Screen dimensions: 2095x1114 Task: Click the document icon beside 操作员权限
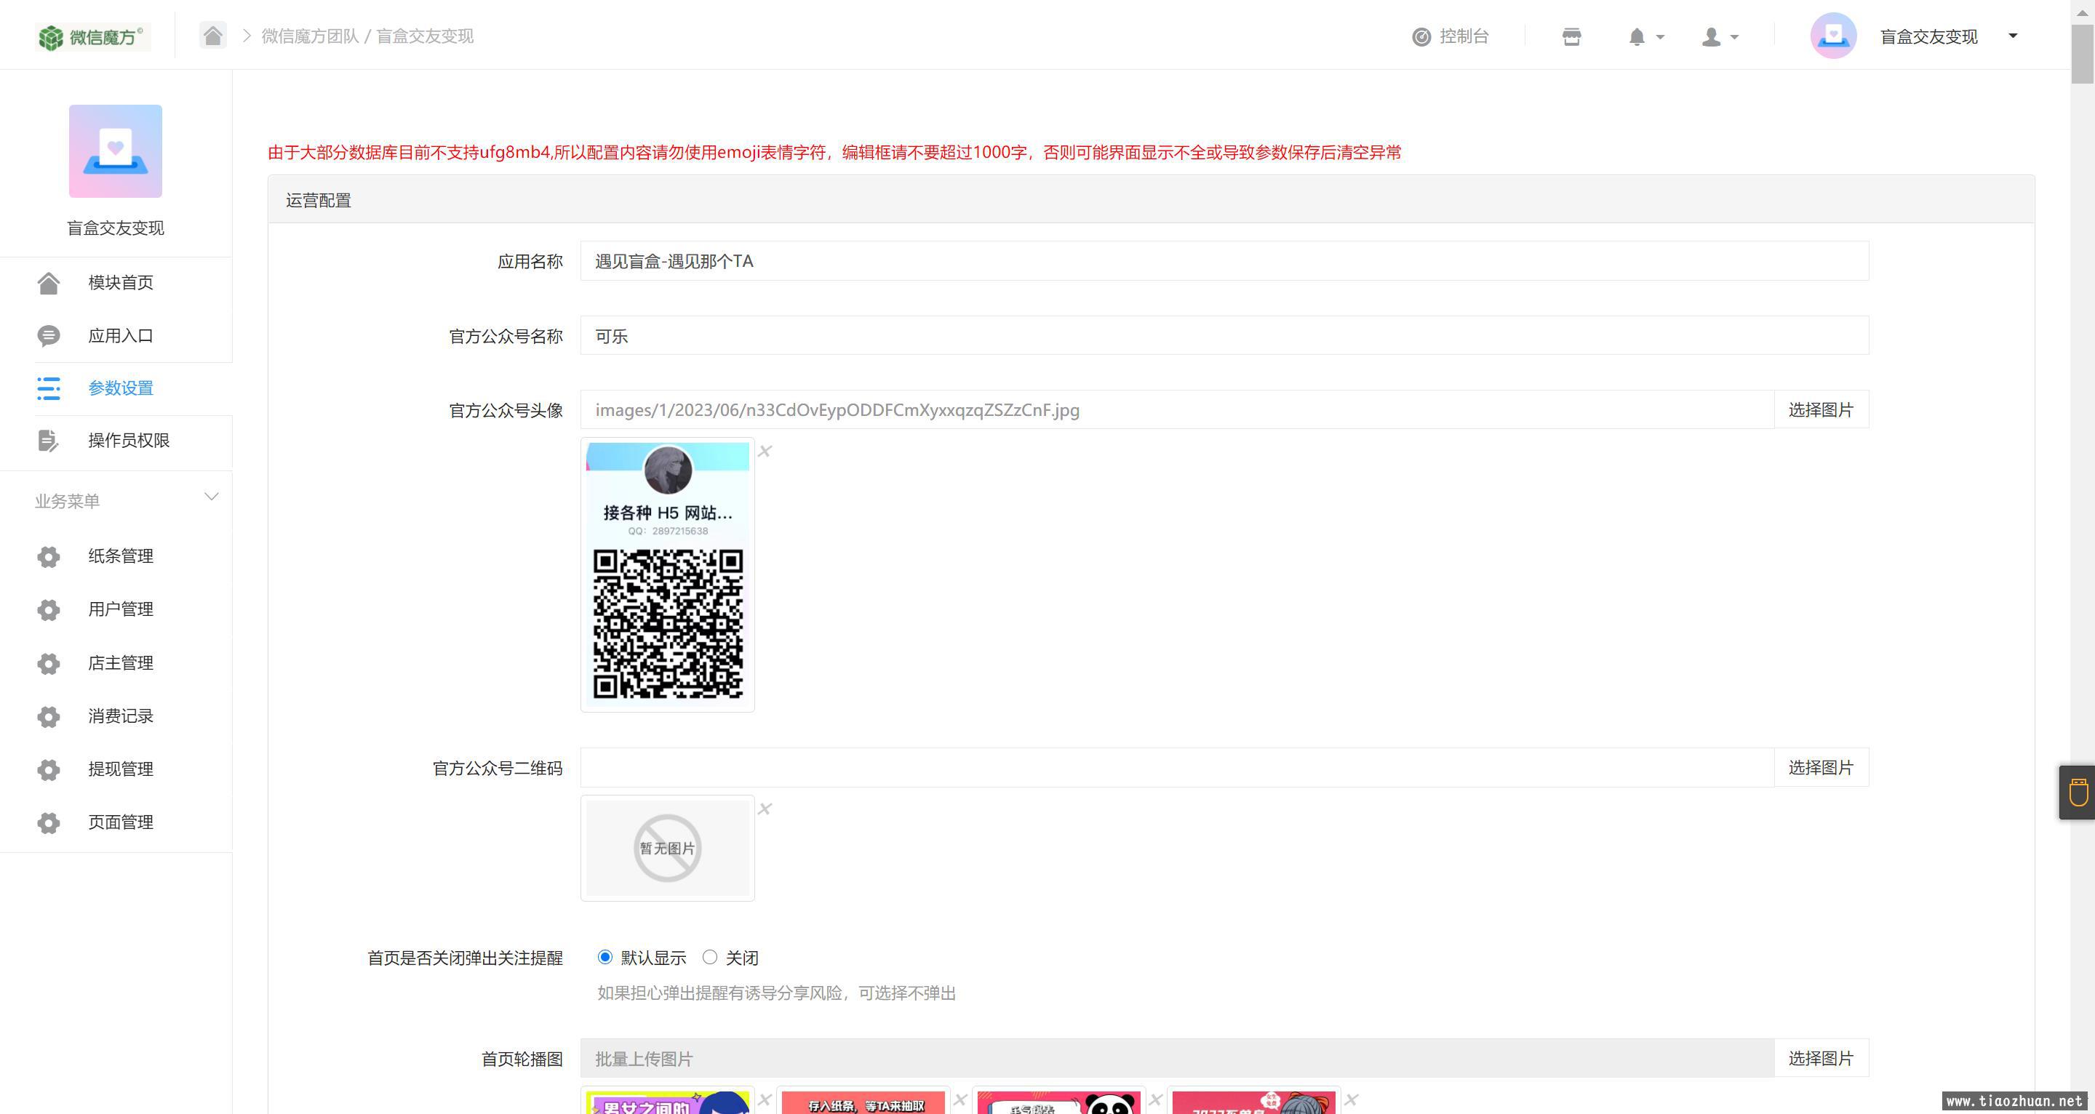(48, 441)
